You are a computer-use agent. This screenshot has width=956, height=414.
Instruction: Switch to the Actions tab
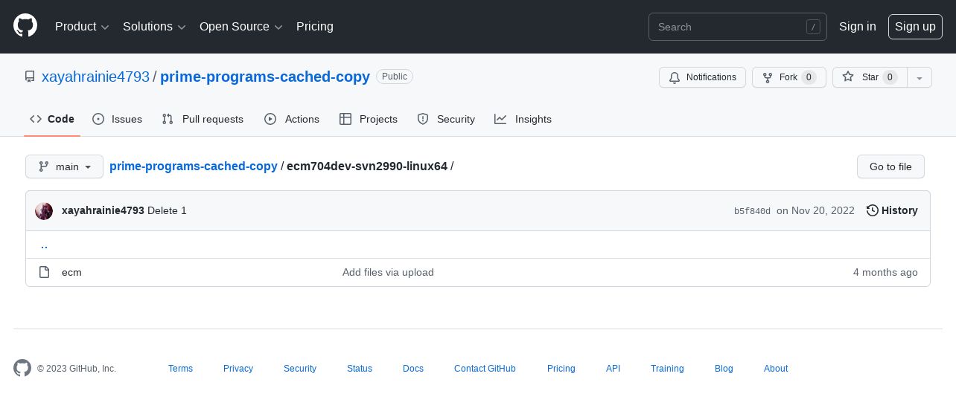(x=292, y=119)
